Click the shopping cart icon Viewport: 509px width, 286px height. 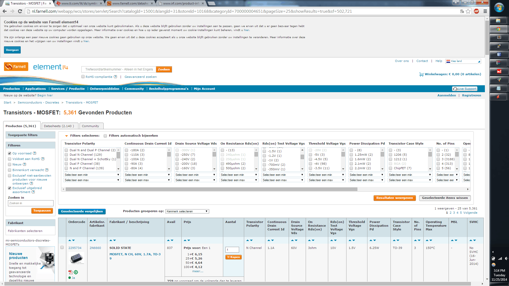[422, 74]
